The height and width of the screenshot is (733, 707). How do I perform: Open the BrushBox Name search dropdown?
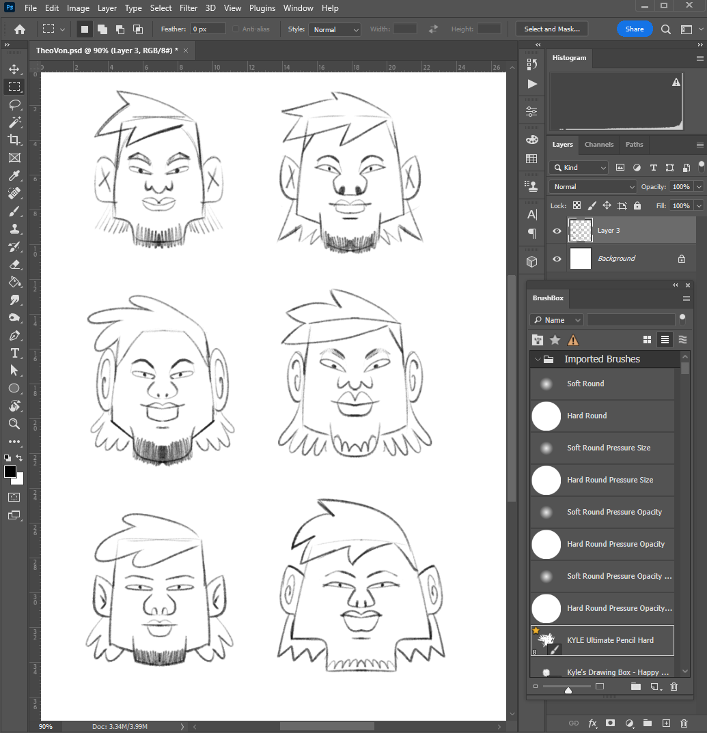pos(557,320)
